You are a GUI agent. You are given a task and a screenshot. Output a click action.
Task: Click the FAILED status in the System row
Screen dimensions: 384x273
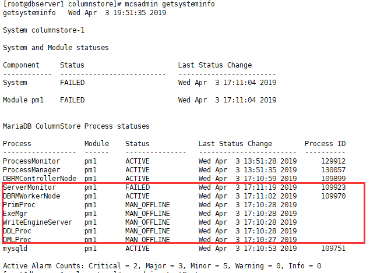(x=72, y=83)
